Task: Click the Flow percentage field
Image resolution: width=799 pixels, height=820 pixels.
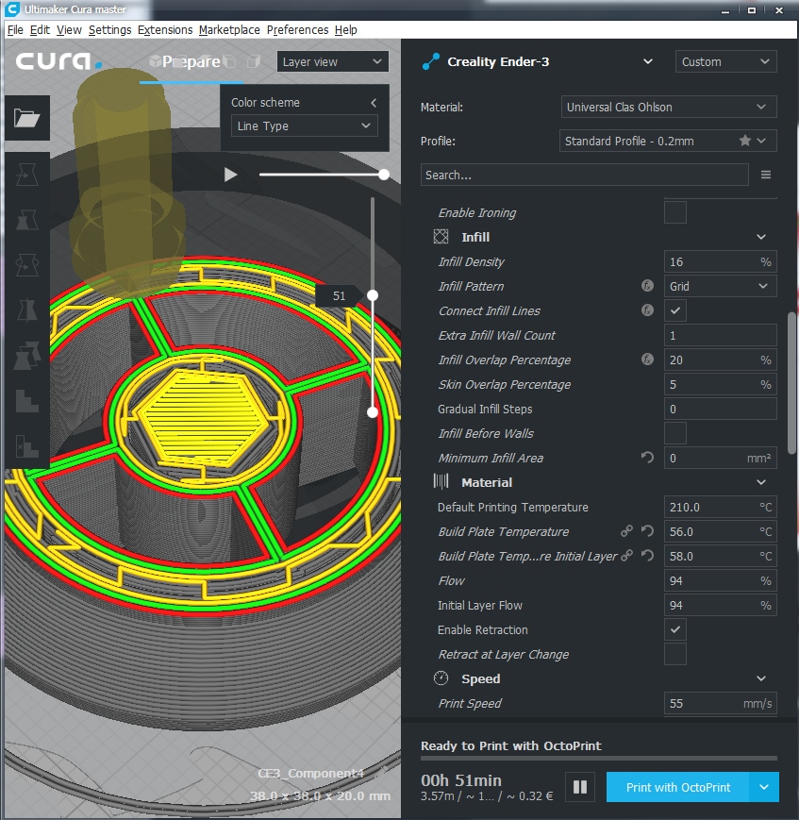Action: pos(720,580)
